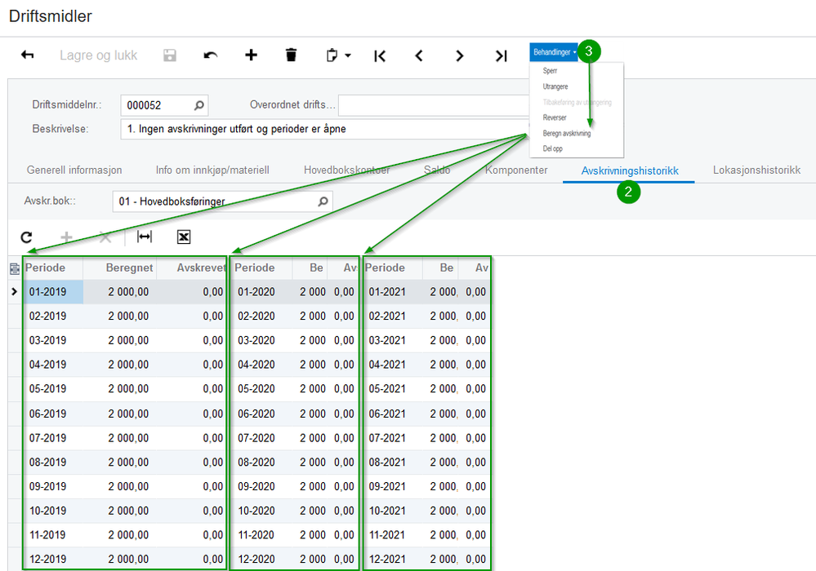Click the back arrow icon

28,55
